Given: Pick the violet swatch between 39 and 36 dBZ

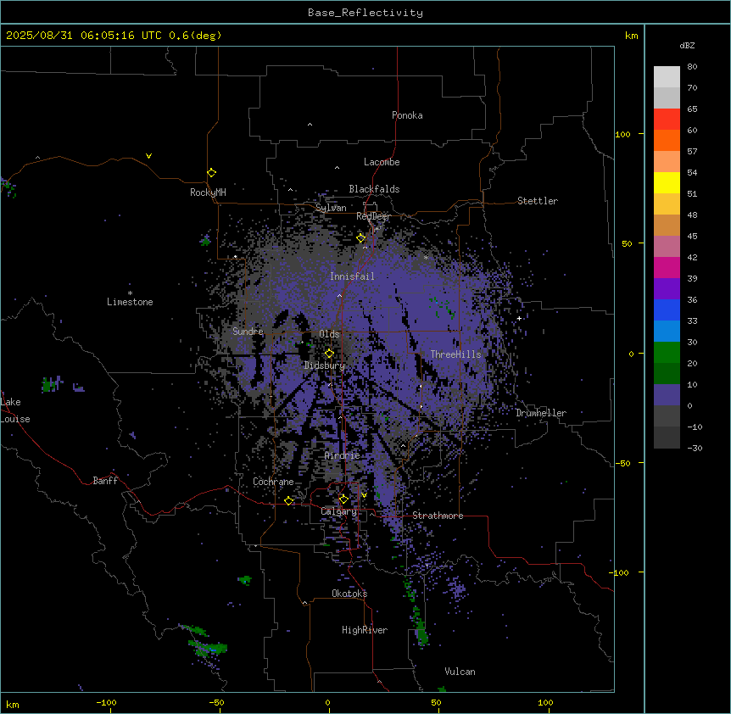Looking at the screenshot, I should 667,289.
